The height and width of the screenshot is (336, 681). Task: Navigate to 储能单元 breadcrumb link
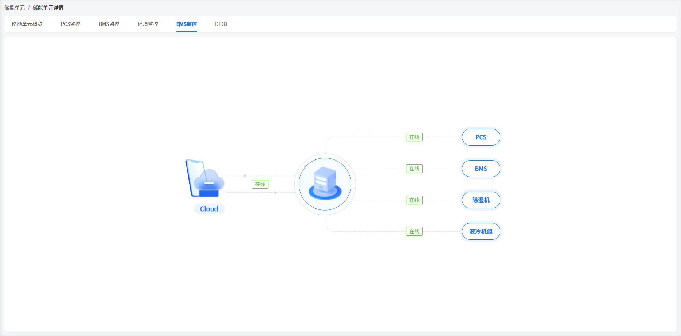click(15, 8)
